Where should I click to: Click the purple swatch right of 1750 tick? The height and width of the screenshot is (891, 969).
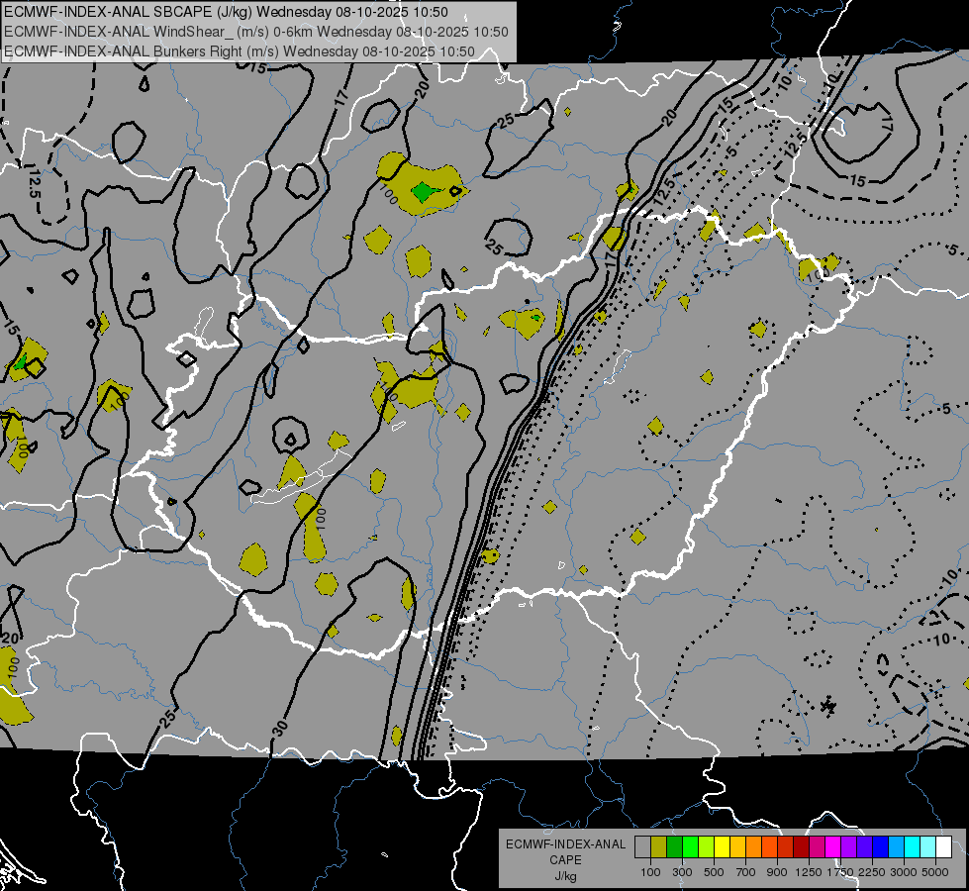coord(849,846)
